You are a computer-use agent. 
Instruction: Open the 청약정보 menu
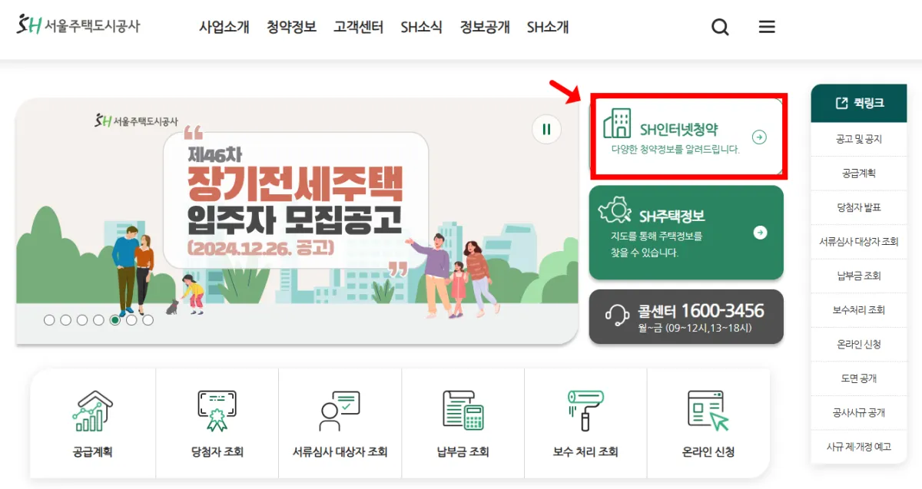291,27
